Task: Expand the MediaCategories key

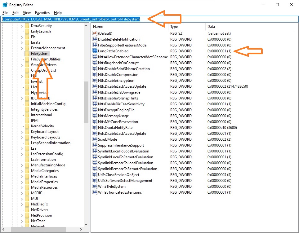Action: pyautogui.click(x=22, y=171)
